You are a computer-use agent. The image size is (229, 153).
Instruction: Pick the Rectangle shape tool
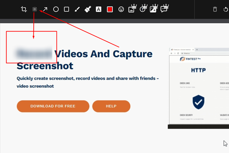pos(67,9)
